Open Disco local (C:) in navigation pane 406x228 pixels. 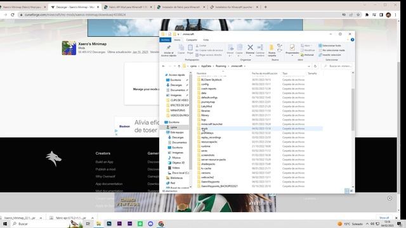pos(178,173)
